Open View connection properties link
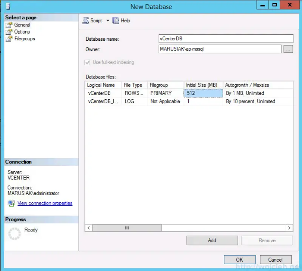The height and width of the screenshot is (271, 302). click(x=45, y=203)
